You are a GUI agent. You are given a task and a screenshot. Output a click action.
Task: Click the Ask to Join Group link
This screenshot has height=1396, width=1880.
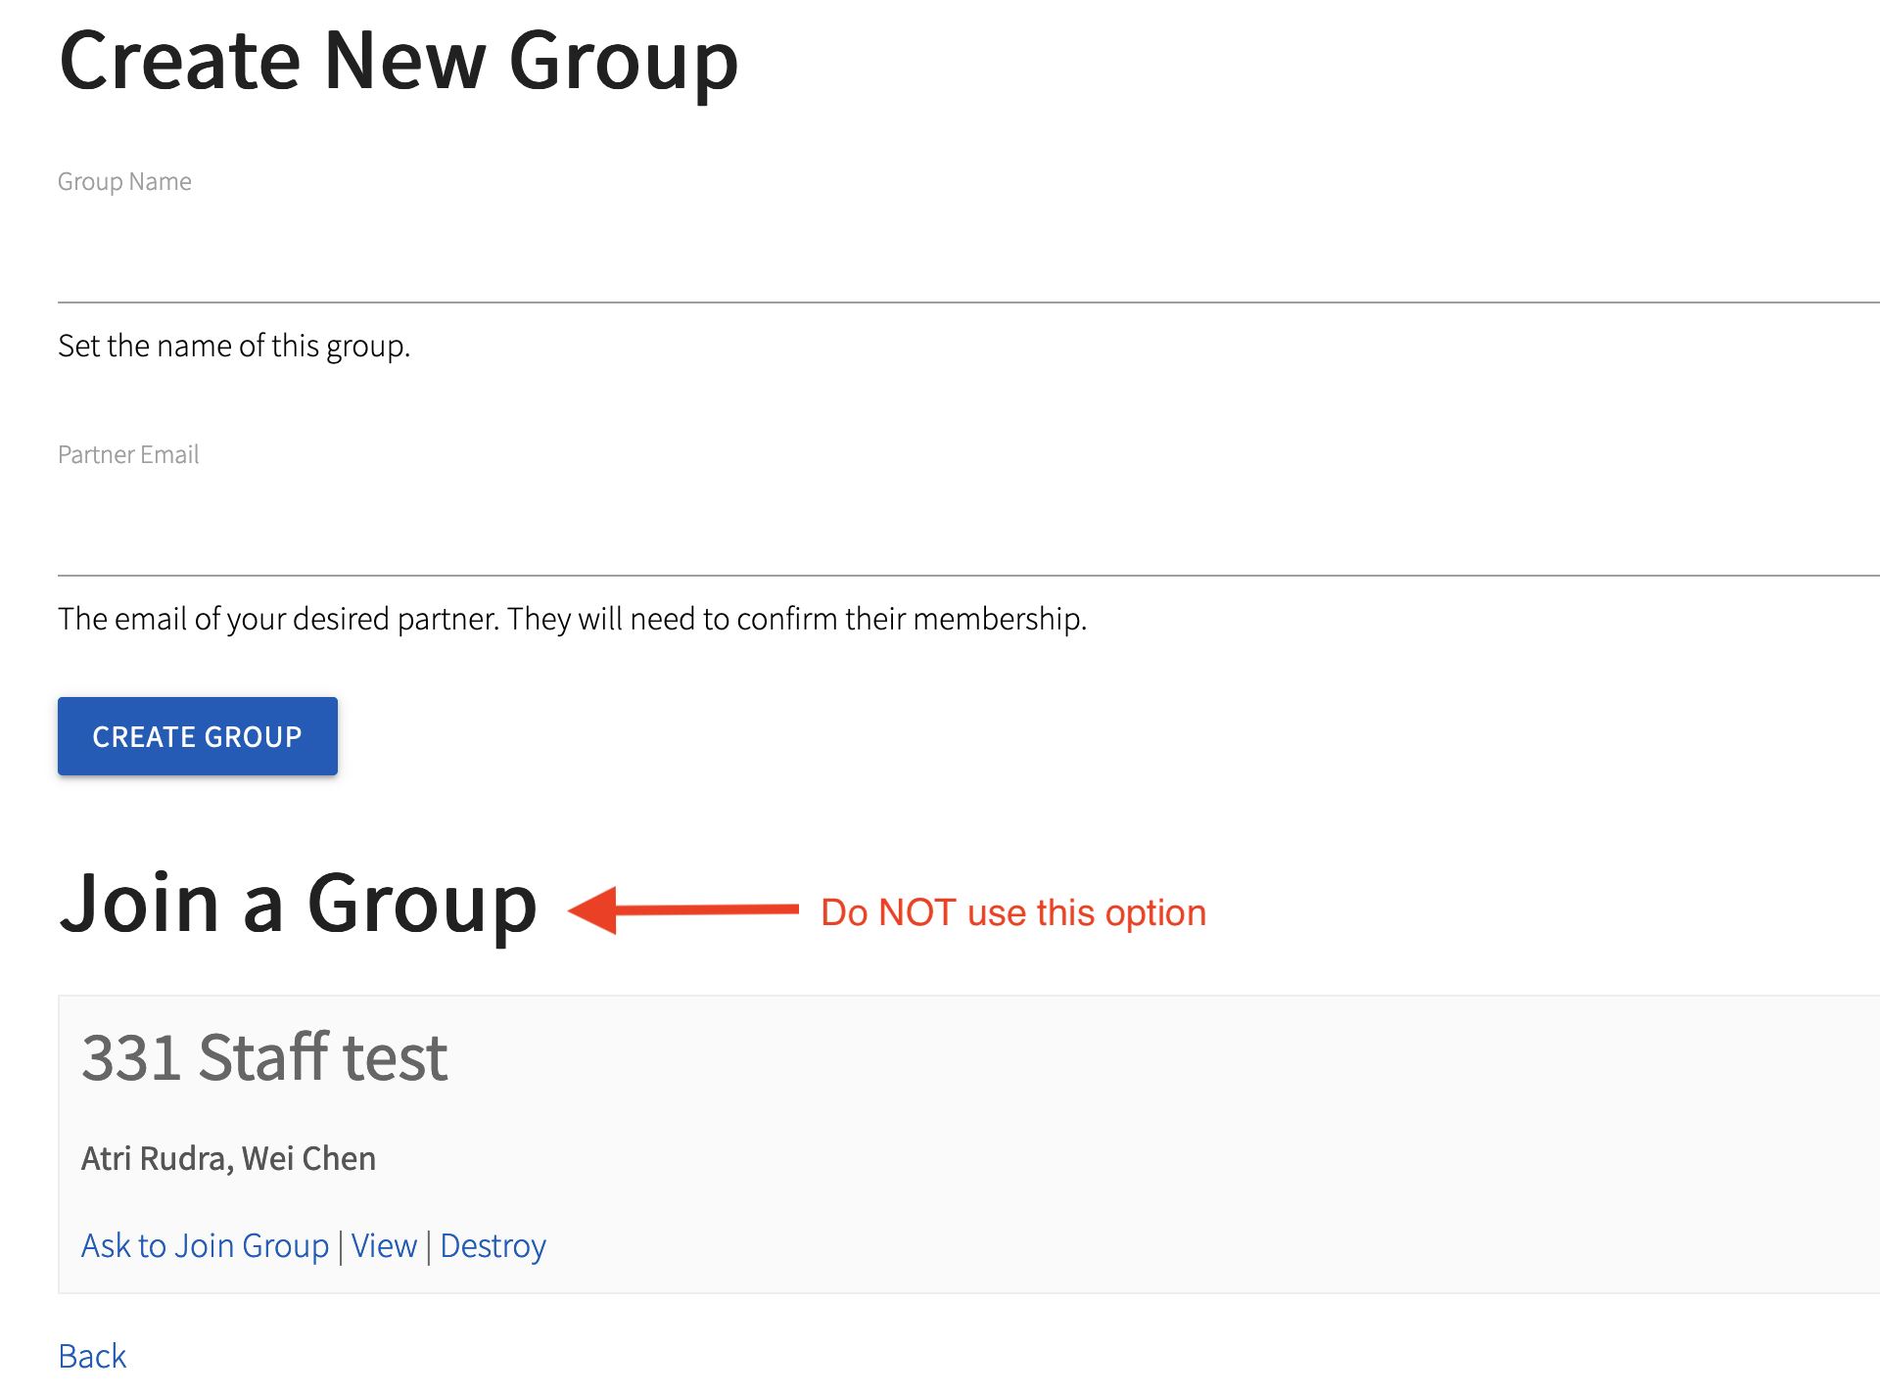pyautogui.click(x=205, y=1245)
